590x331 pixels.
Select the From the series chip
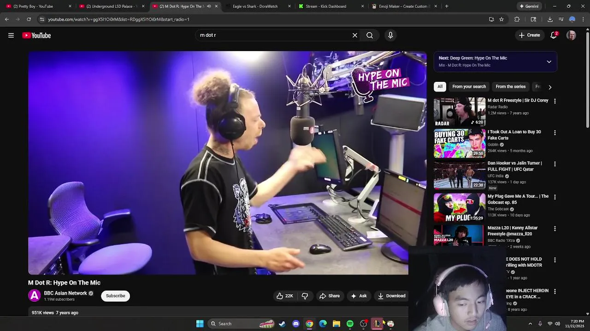pos(510,86)
